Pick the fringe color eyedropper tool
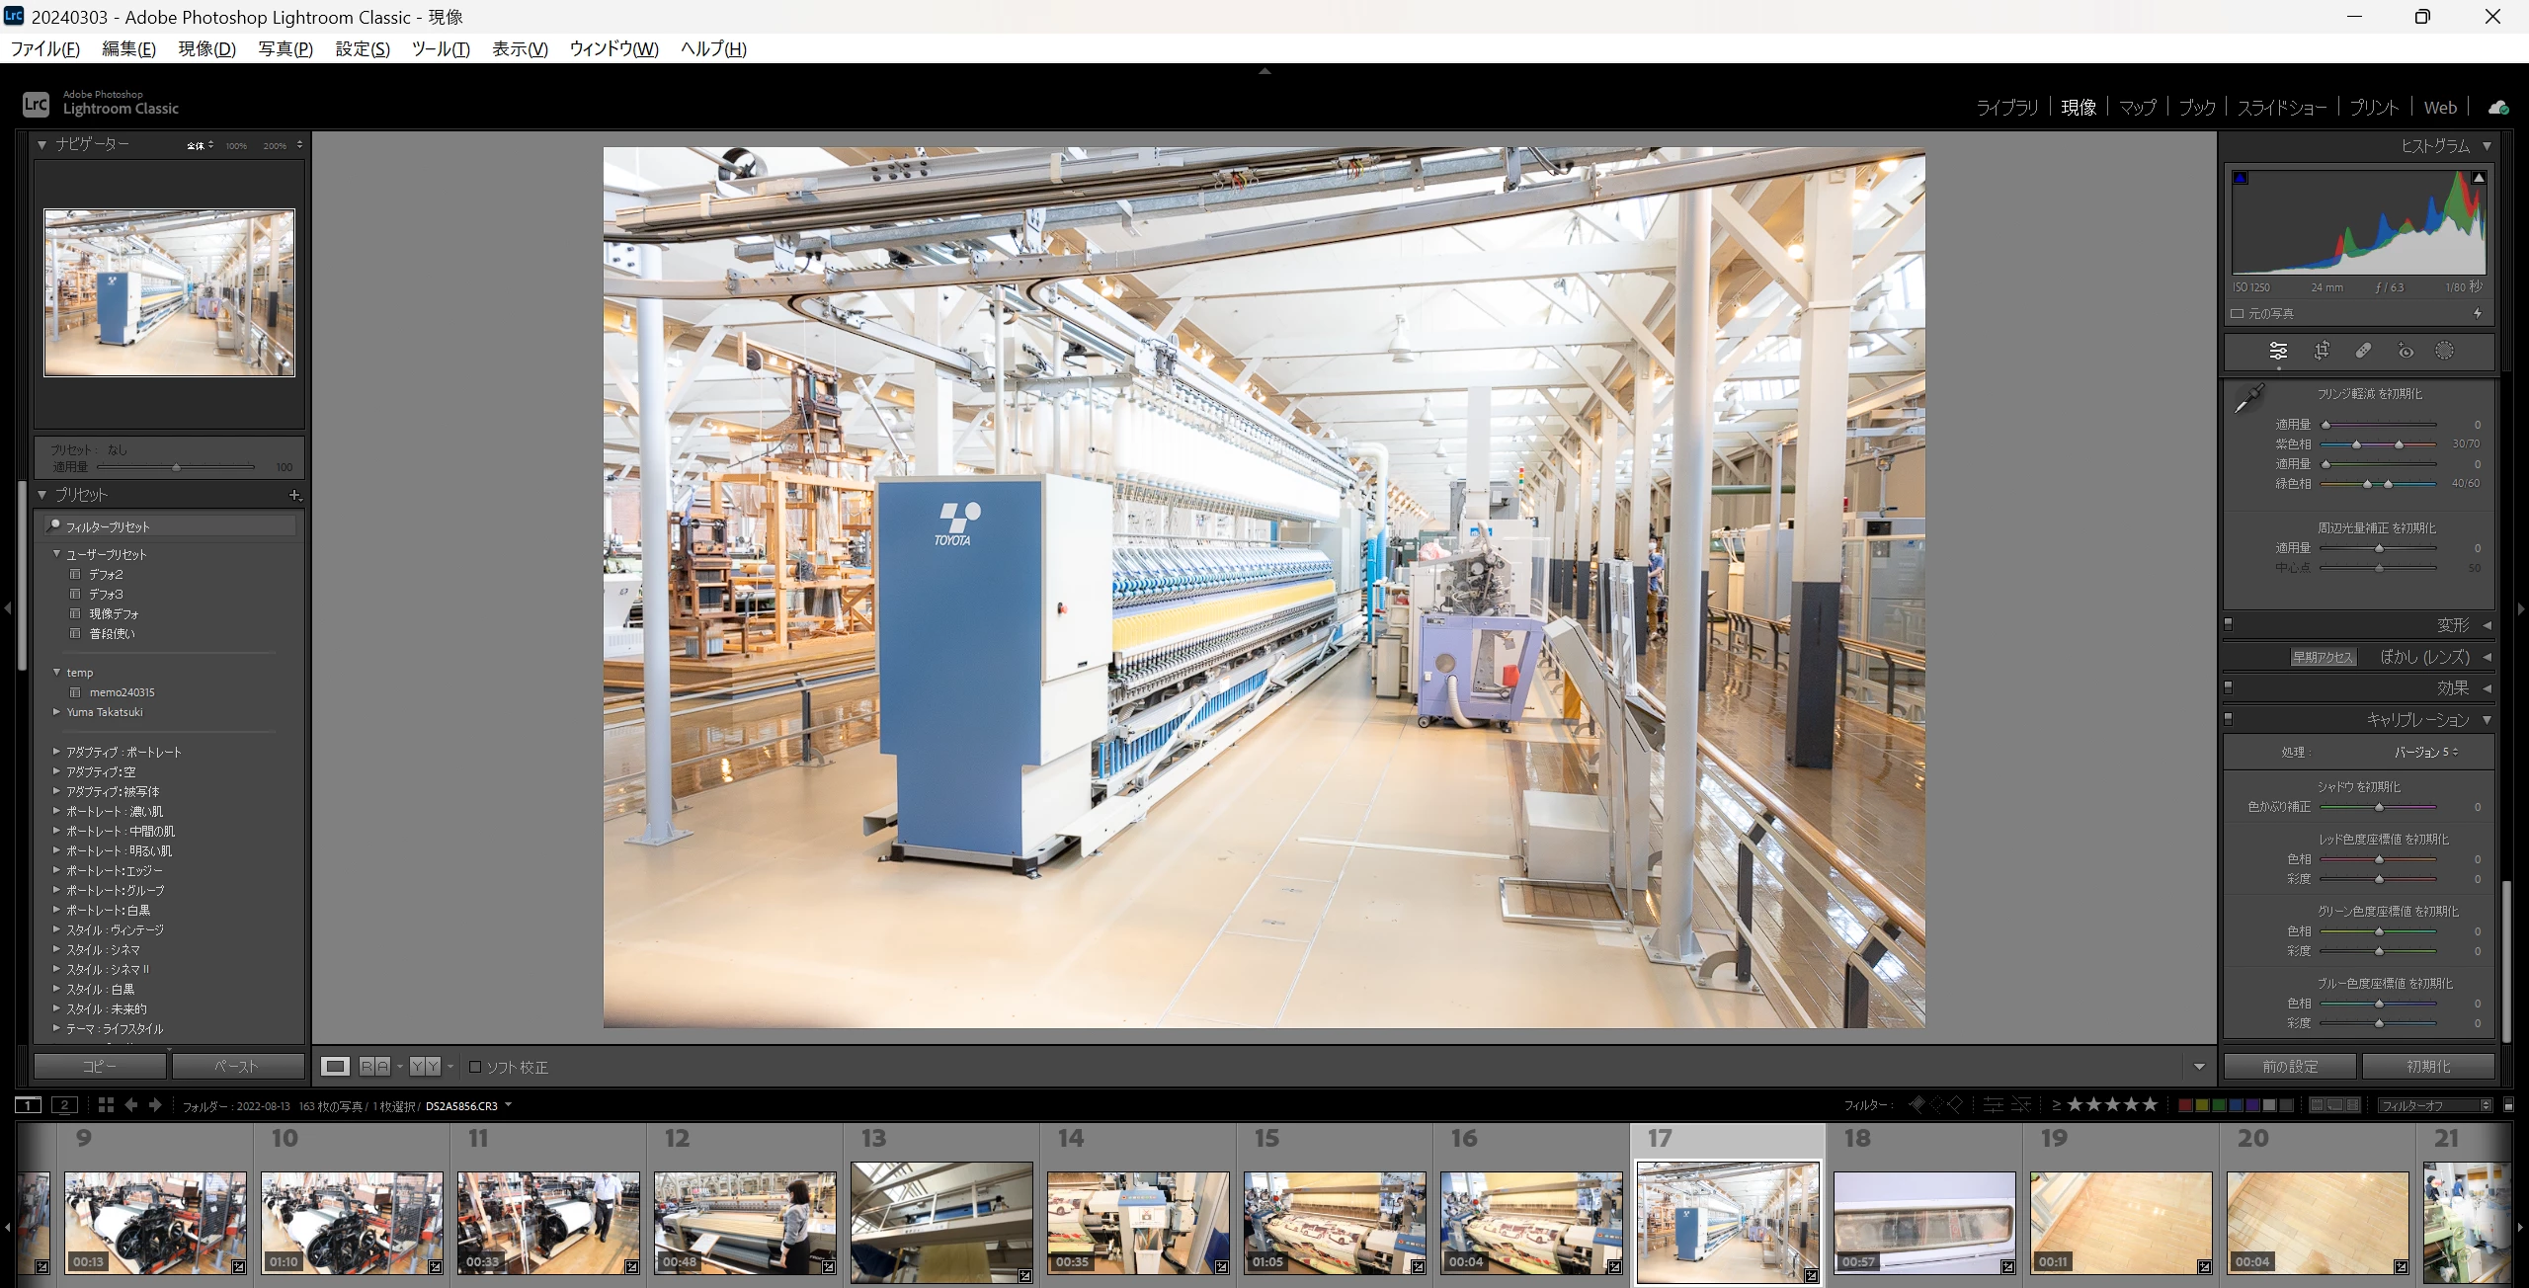2529x1288 pixels. point(2249,399)
